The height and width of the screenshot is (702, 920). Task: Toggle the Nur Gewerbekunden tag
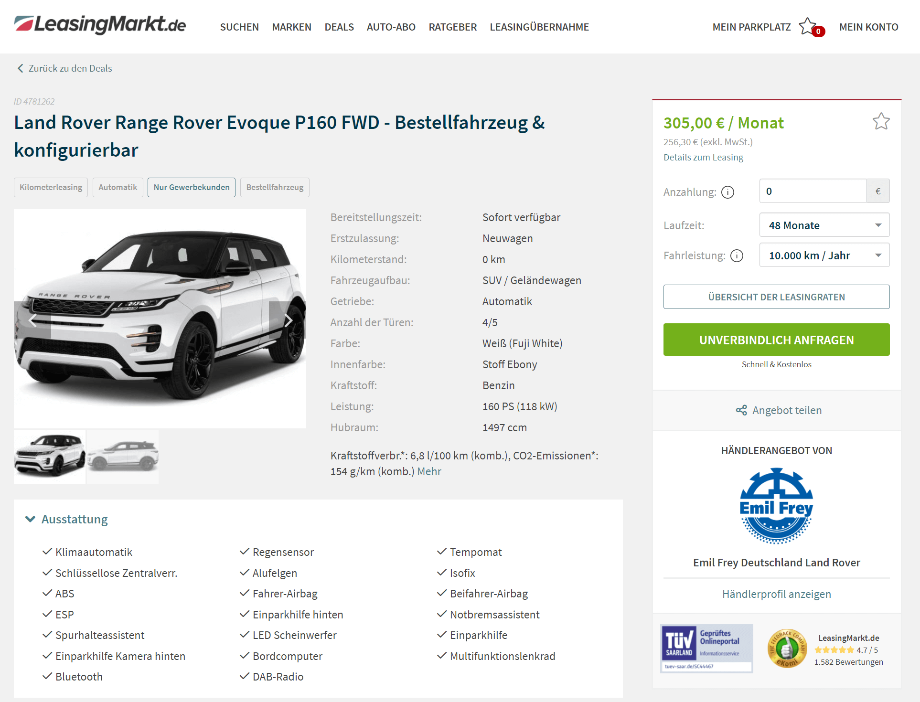click(192, 187)
